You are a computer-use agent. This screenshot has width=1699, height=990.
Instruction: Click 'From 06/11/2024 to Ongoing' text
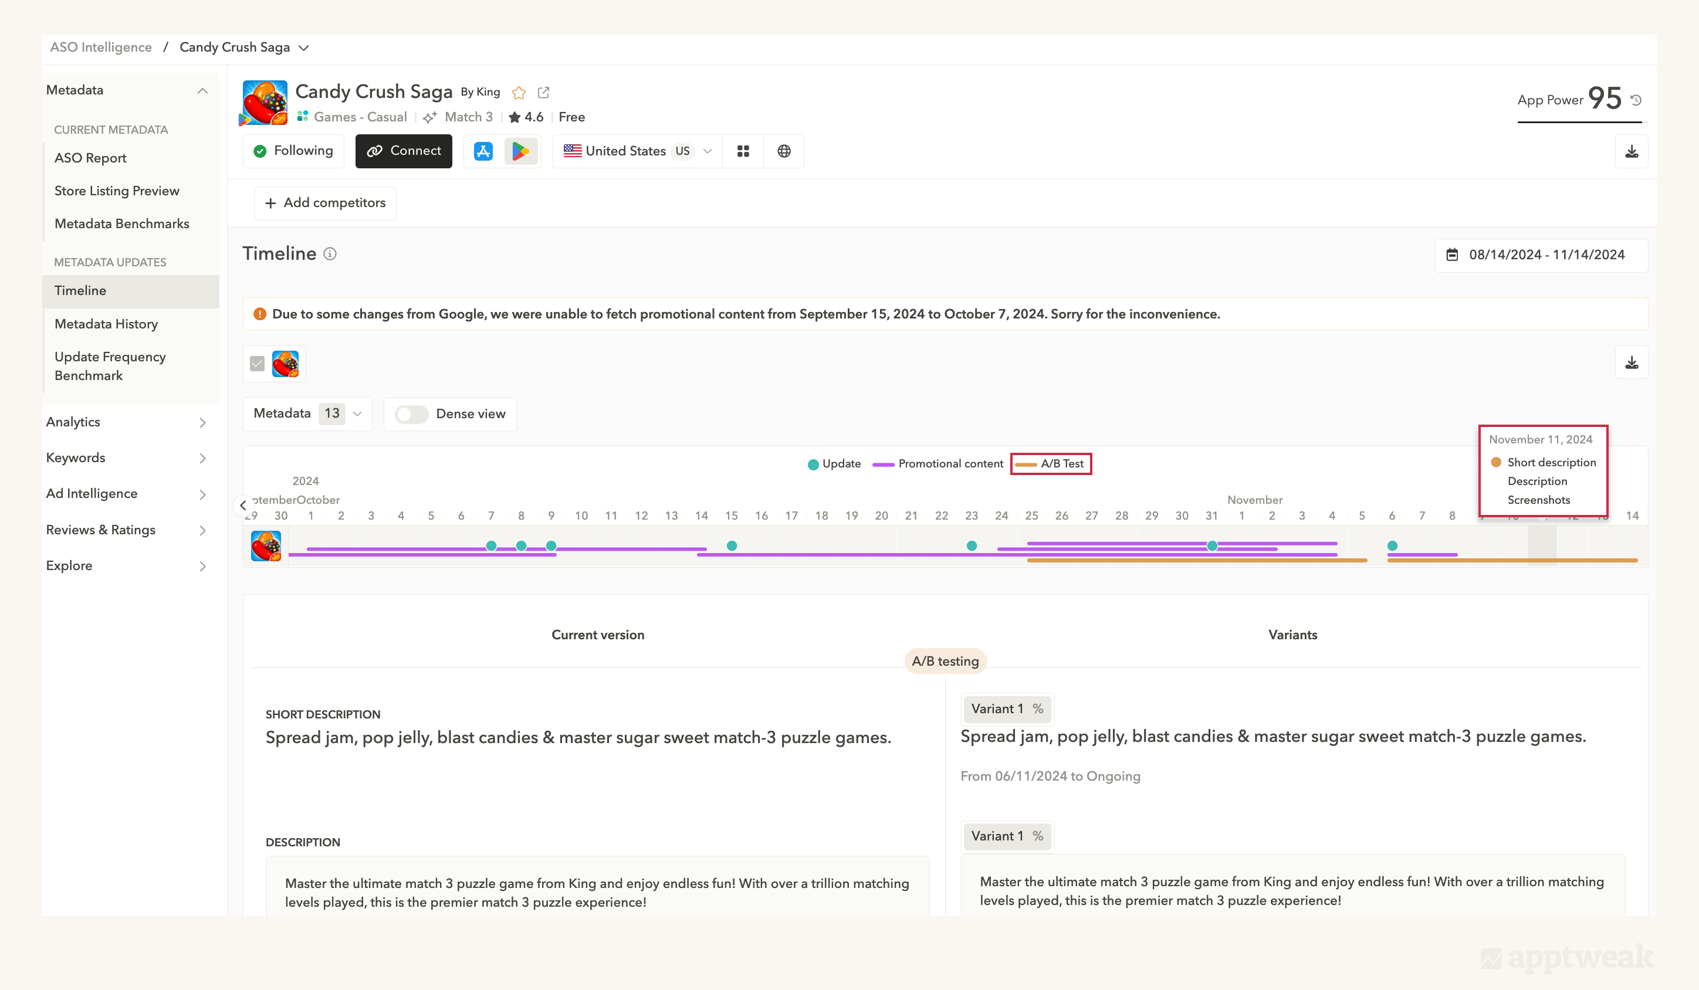coord(1050,777)
